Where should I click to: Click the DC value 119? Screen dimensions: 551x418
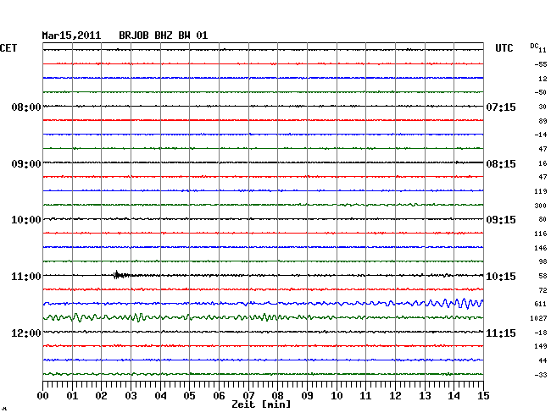[x=541, y=191]
